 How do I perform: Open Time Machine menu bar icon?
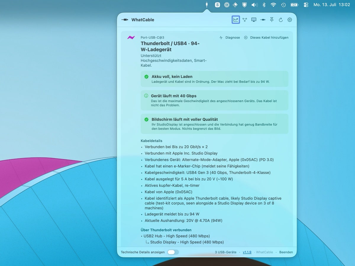[283, 5]
